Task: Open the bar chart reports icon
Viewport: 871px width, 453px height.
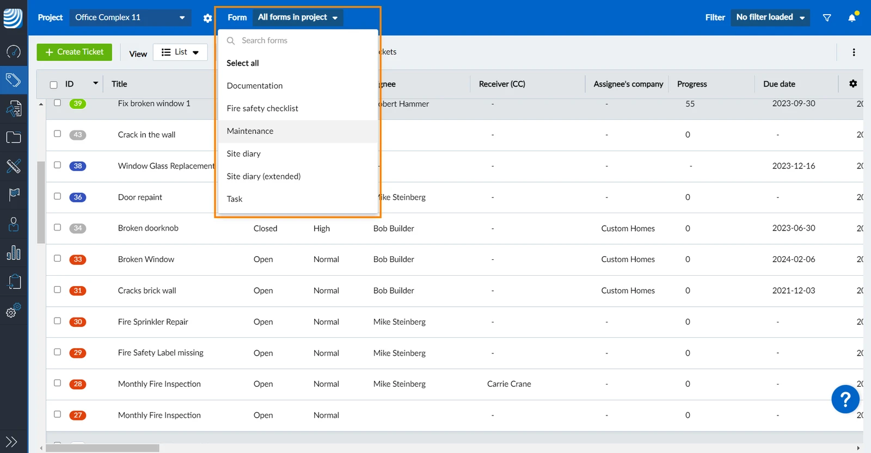Action: pyautogui.click(x=14, y=252)
